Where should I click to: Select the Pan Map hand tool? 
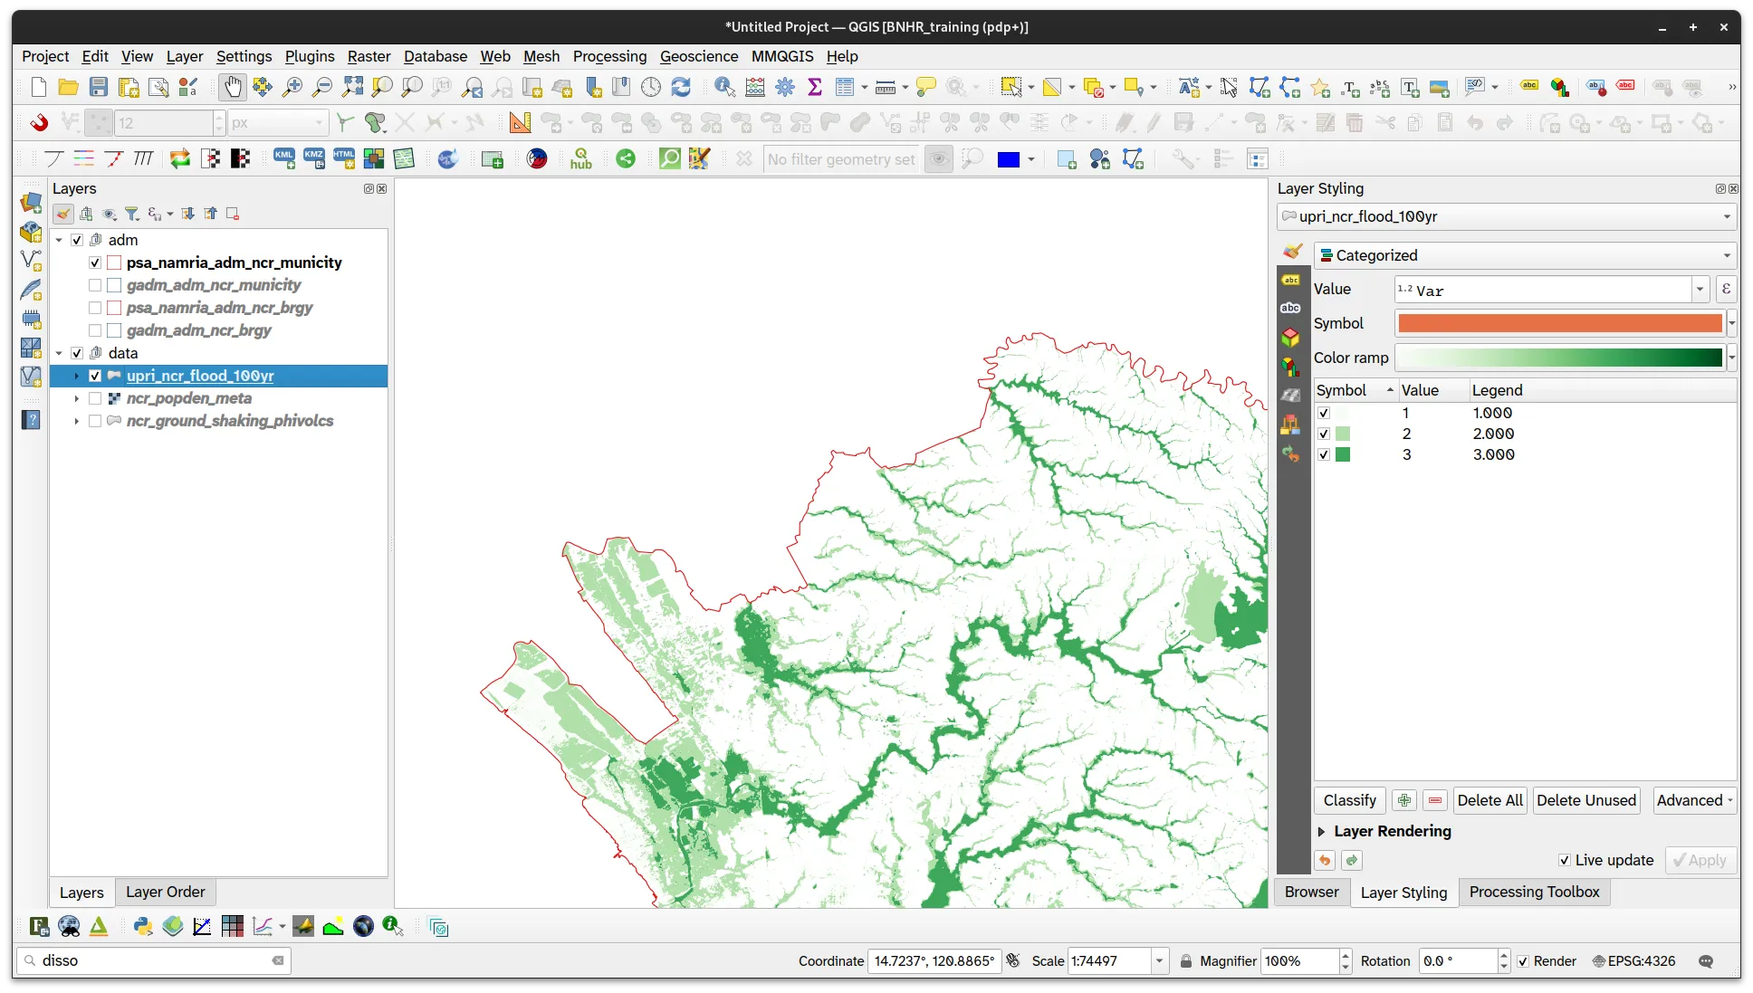pyautogui.click(x=233, y=87)
